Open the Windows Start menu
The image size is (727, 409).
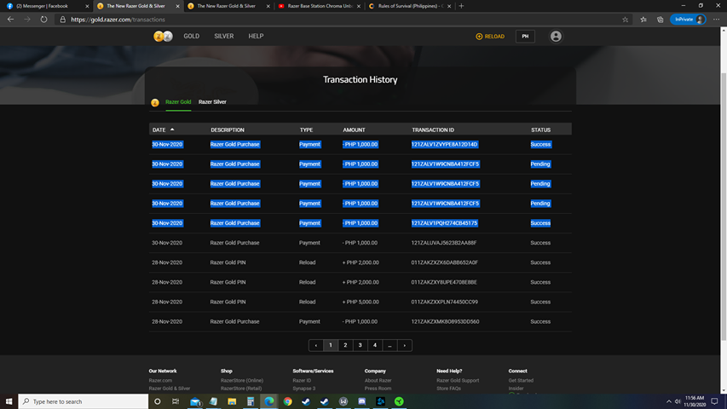point(9,401)
